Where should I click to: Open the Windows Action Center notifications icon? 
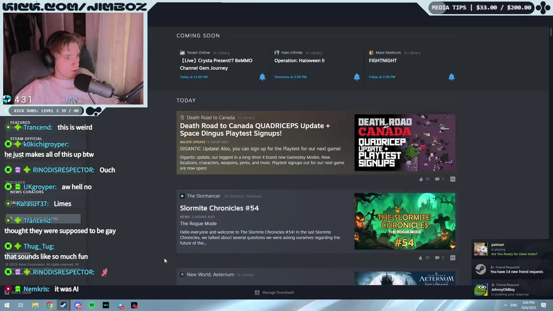[x=544, y=305]
